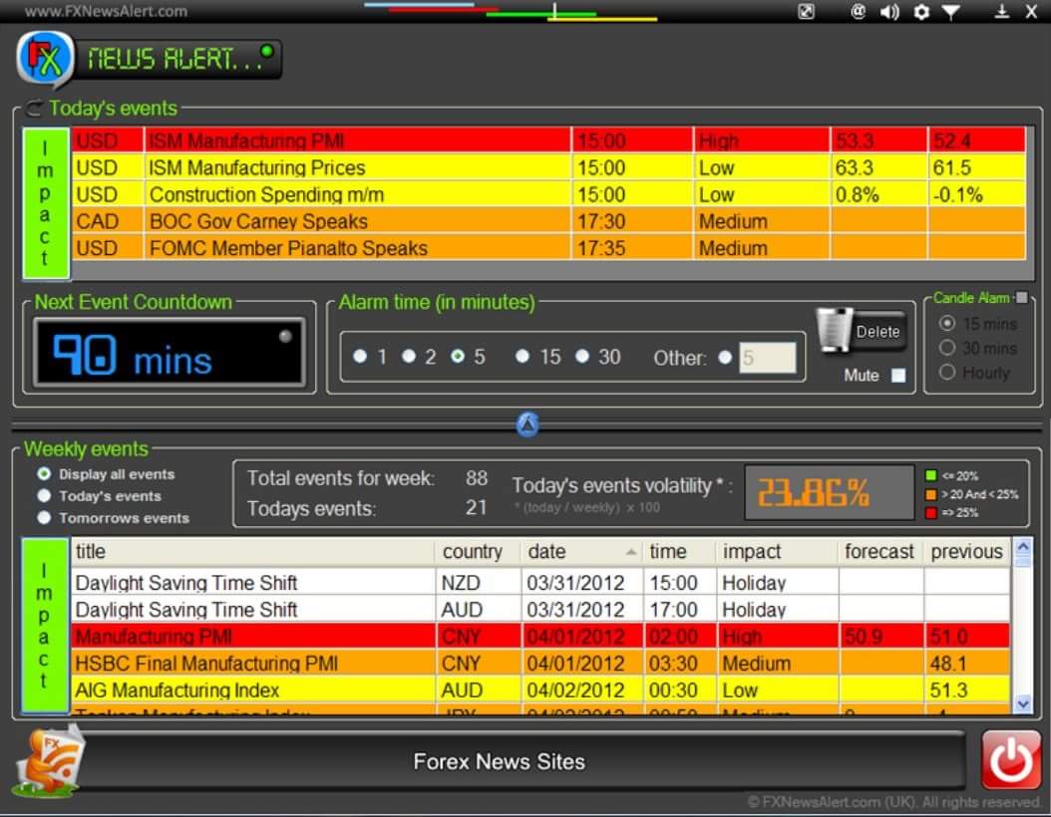The height and width of the screenshot is (817, 1051).
Task: Click the orange >20 And <25% swatch
Action: tap(931, 494)
